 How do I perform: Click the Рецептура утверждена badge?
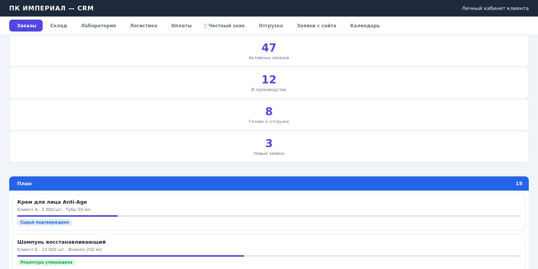[x=46, y=262]
